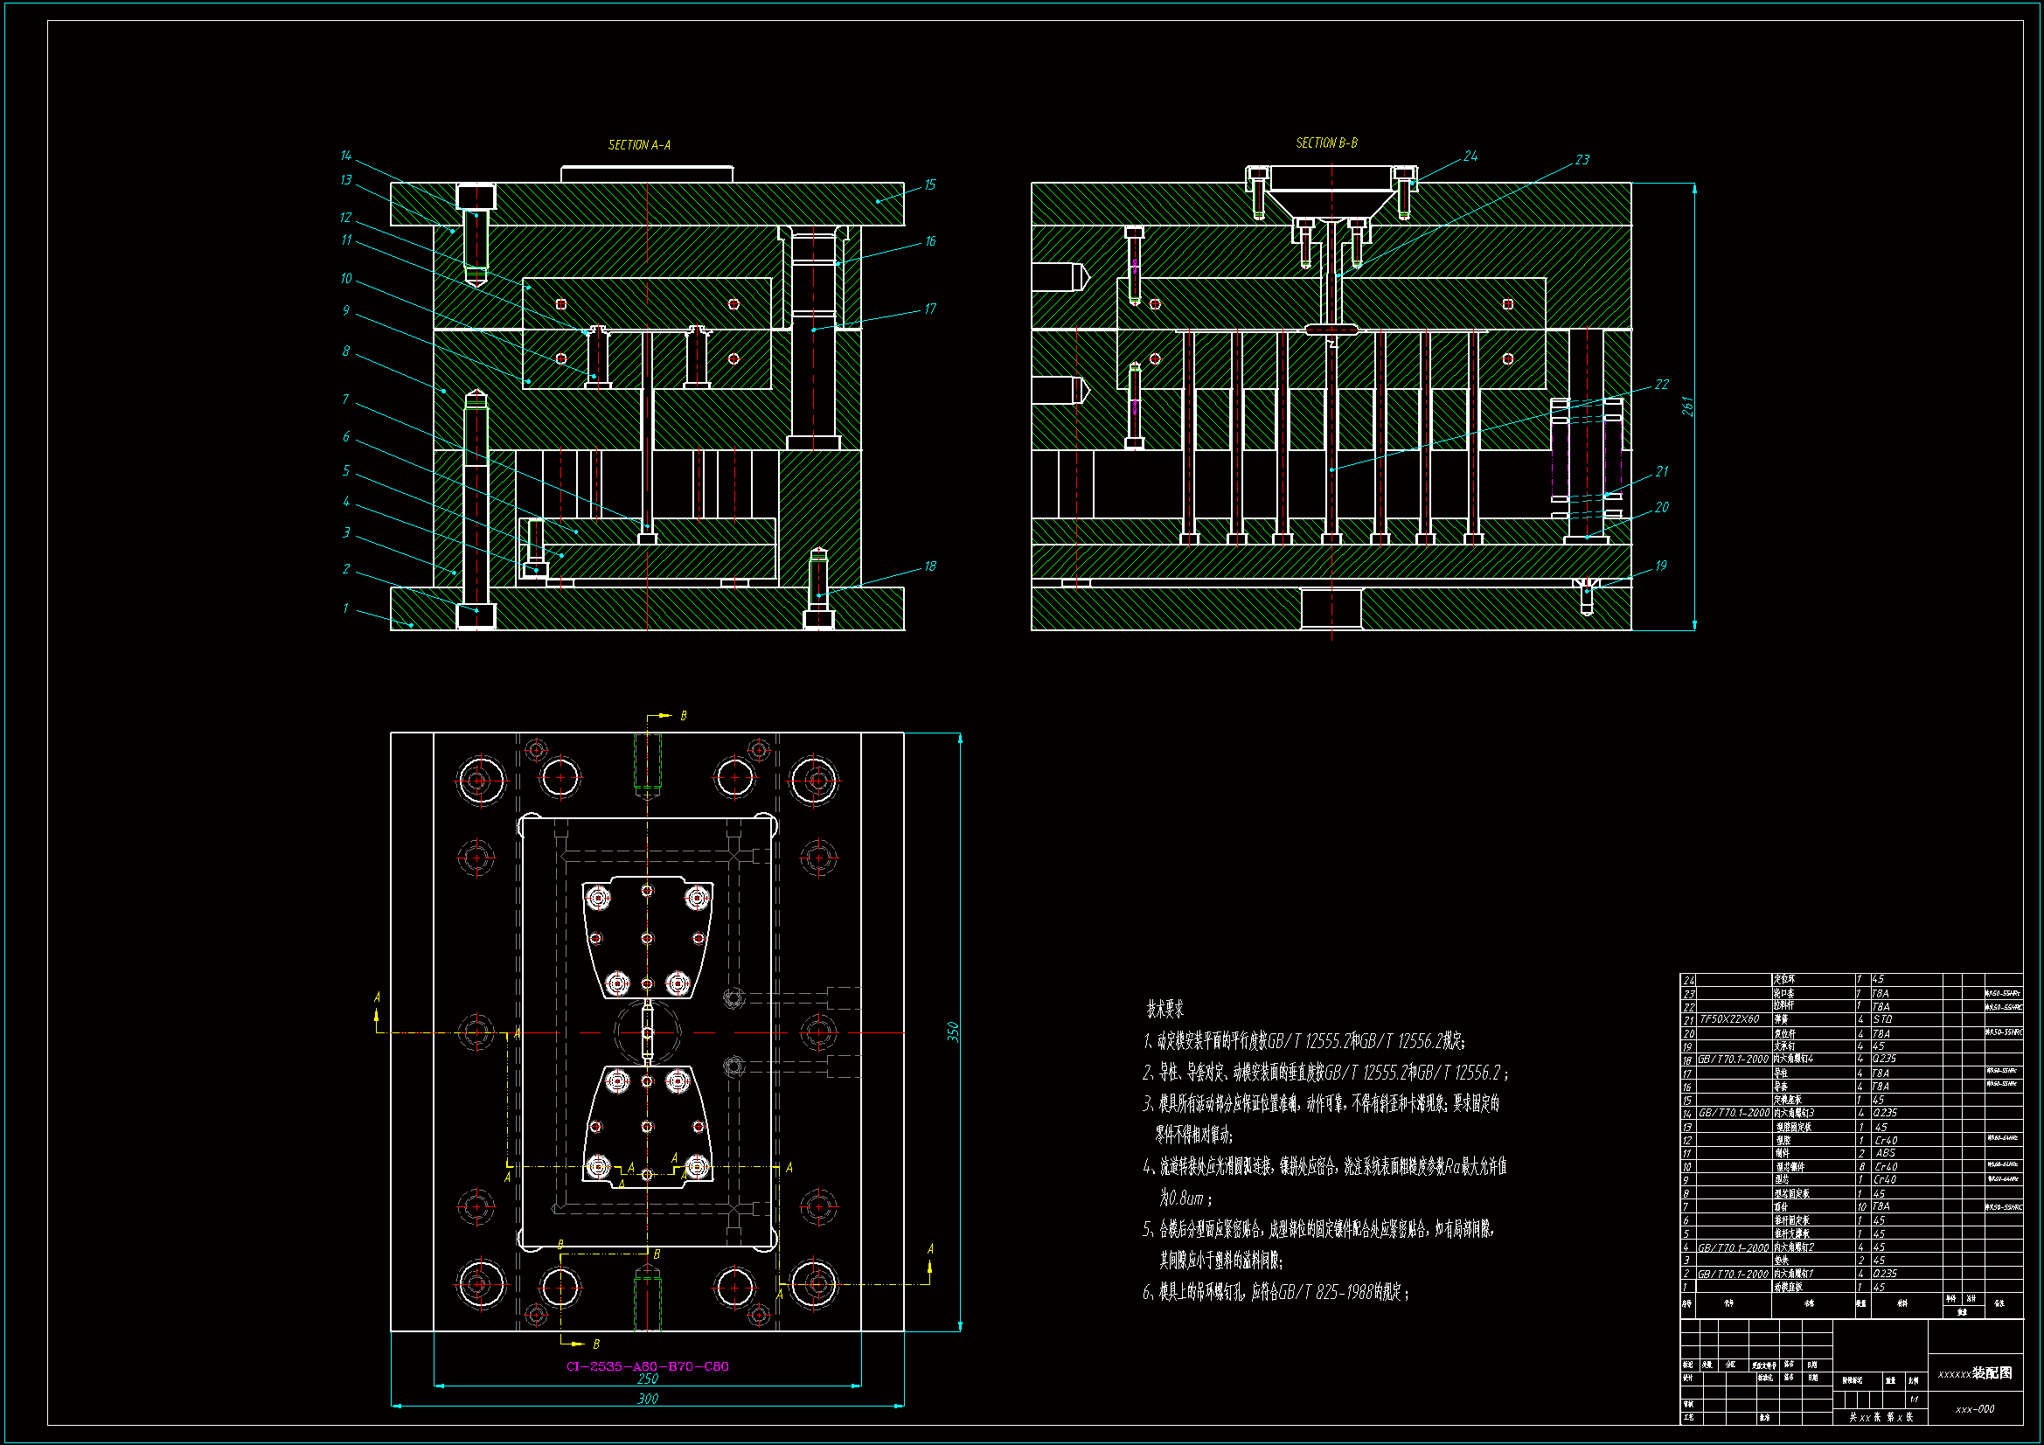2044x1445 pixels.
Task: Click the xxxxxx装配图 title block text
Action: [1975, 1373]
